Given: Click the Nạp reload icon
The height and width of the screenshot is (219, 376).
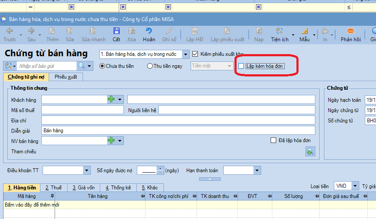Looking at the screenshot, I should (x=259, y=31).
